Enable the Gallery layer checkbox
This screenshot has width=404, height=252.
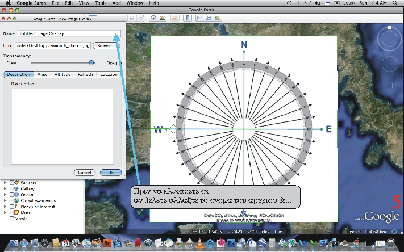pos(11,188)
